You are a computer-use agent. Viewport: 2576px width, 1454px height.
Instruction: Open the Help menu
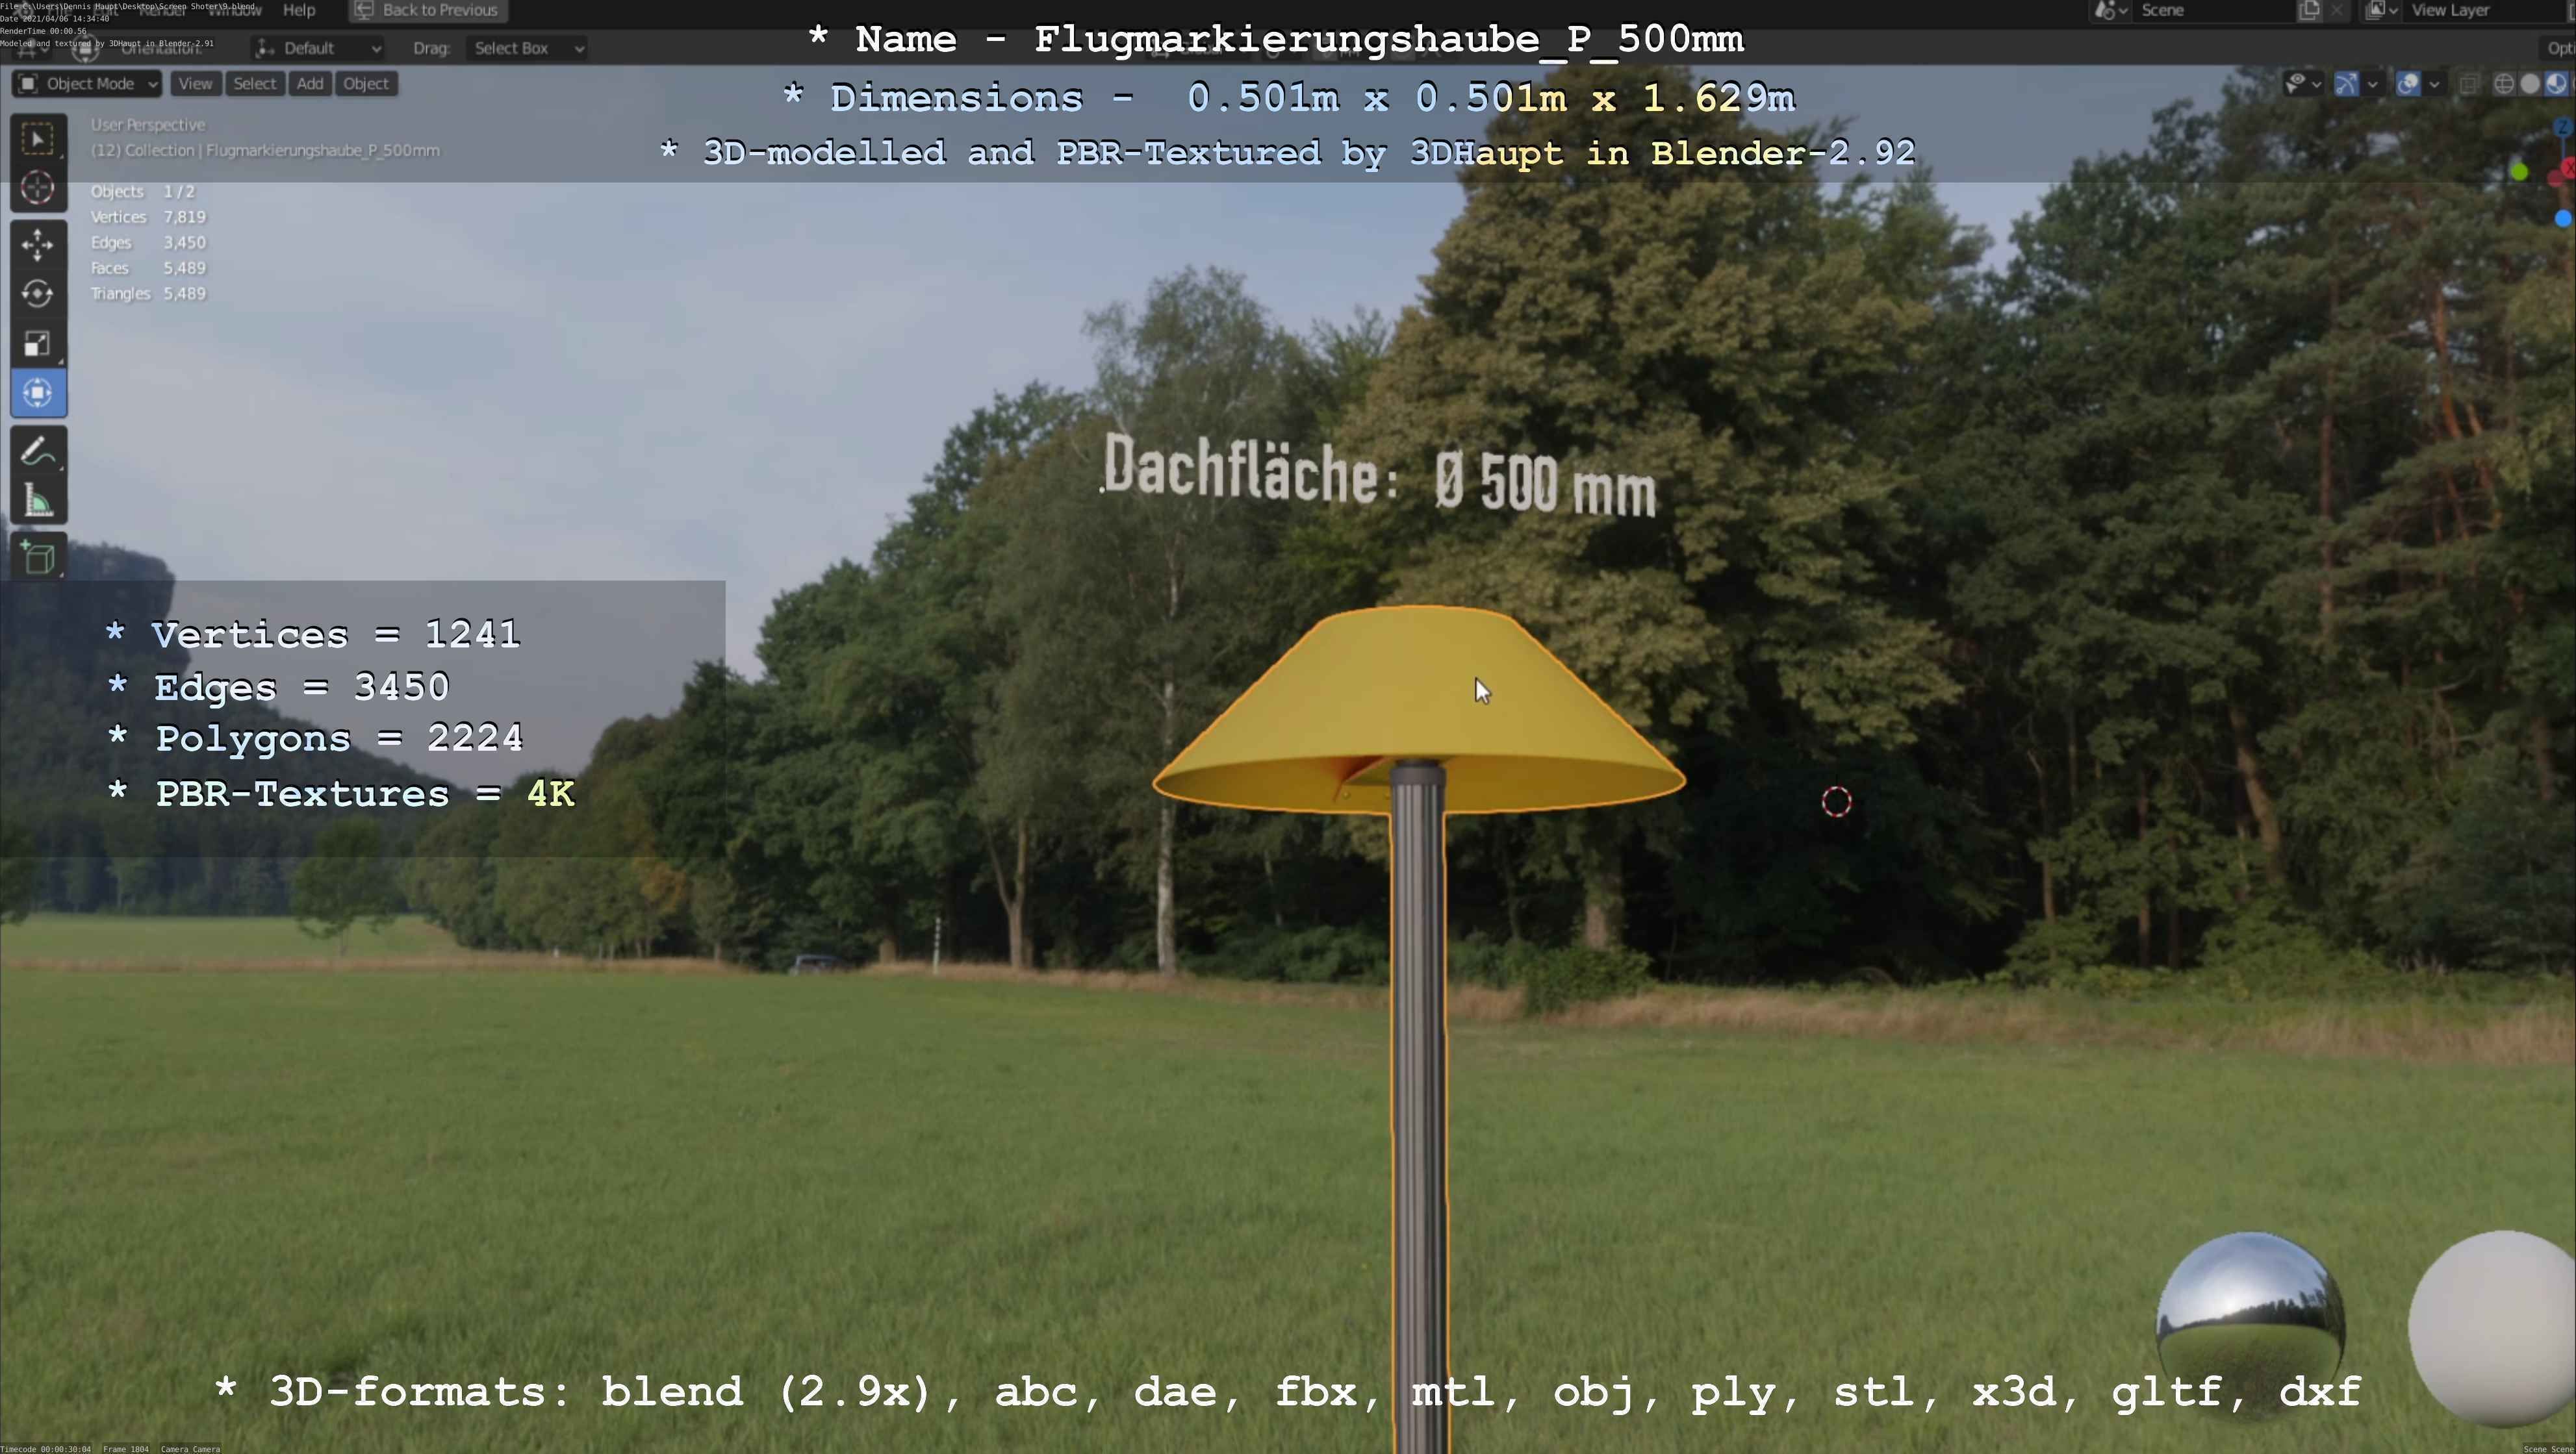tap(299, 10)
